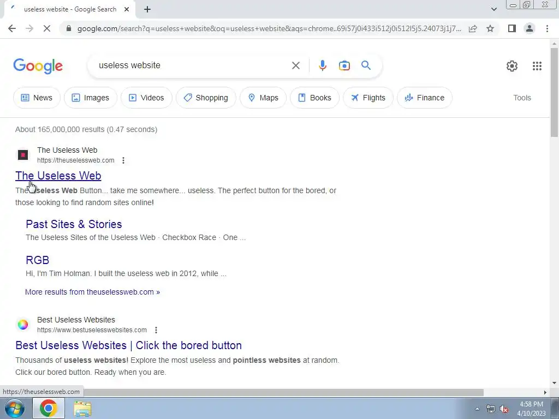Click the Google logo
This screenshot has height=419, width=559.
click(x=38, y=66)
